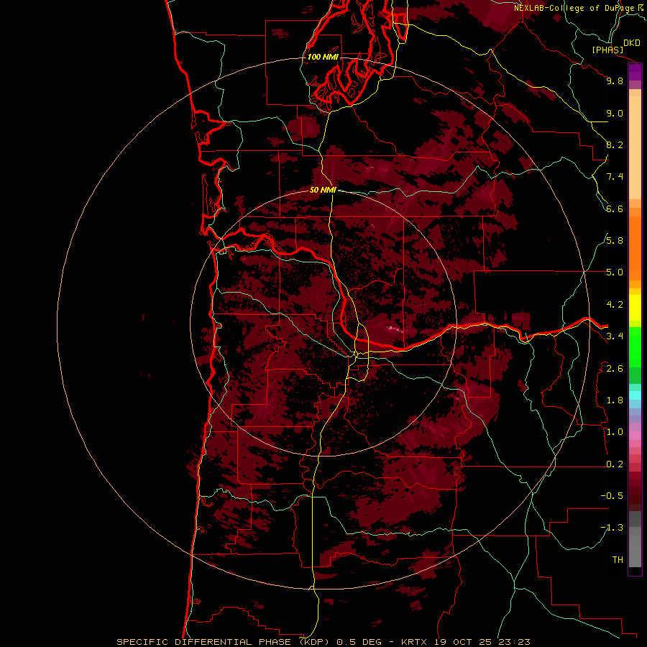Viewport: 647px width, 647px height.
Task: Click the 7.4 scale value
Action: 615,177
